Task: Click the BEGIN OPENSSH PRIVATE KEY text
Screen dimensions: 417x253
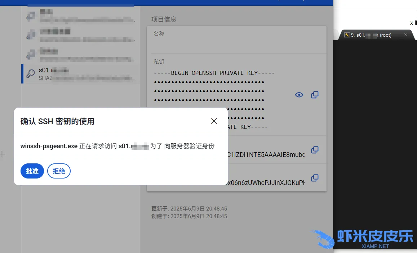Action: click(x=214, y=73)
